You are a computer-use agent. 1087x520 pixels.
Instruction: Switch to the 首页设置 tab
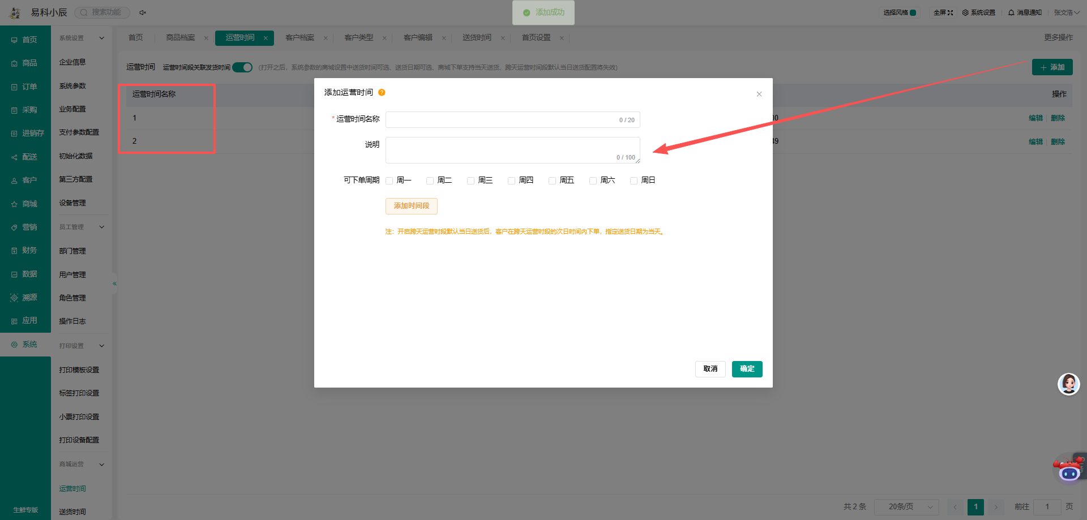tap(536, 38)
